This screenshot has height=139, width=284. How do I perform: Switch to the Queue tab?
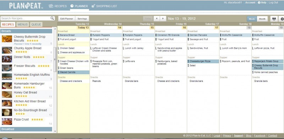click(x=36, y=25)
